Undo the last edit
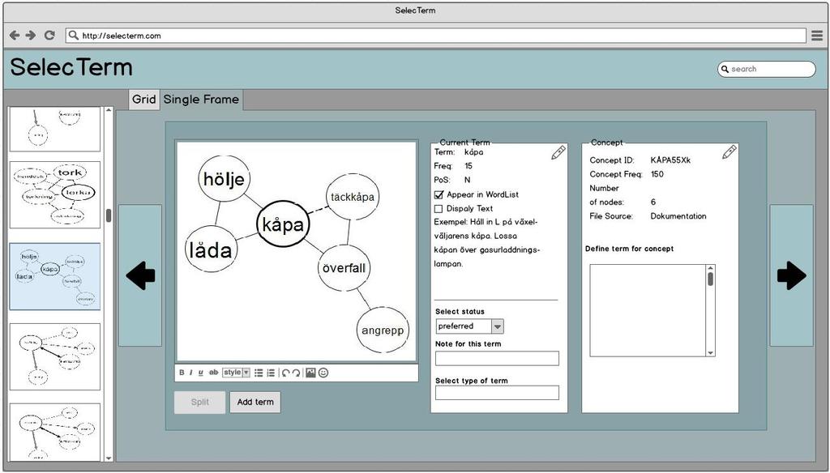 coord(285,373)
